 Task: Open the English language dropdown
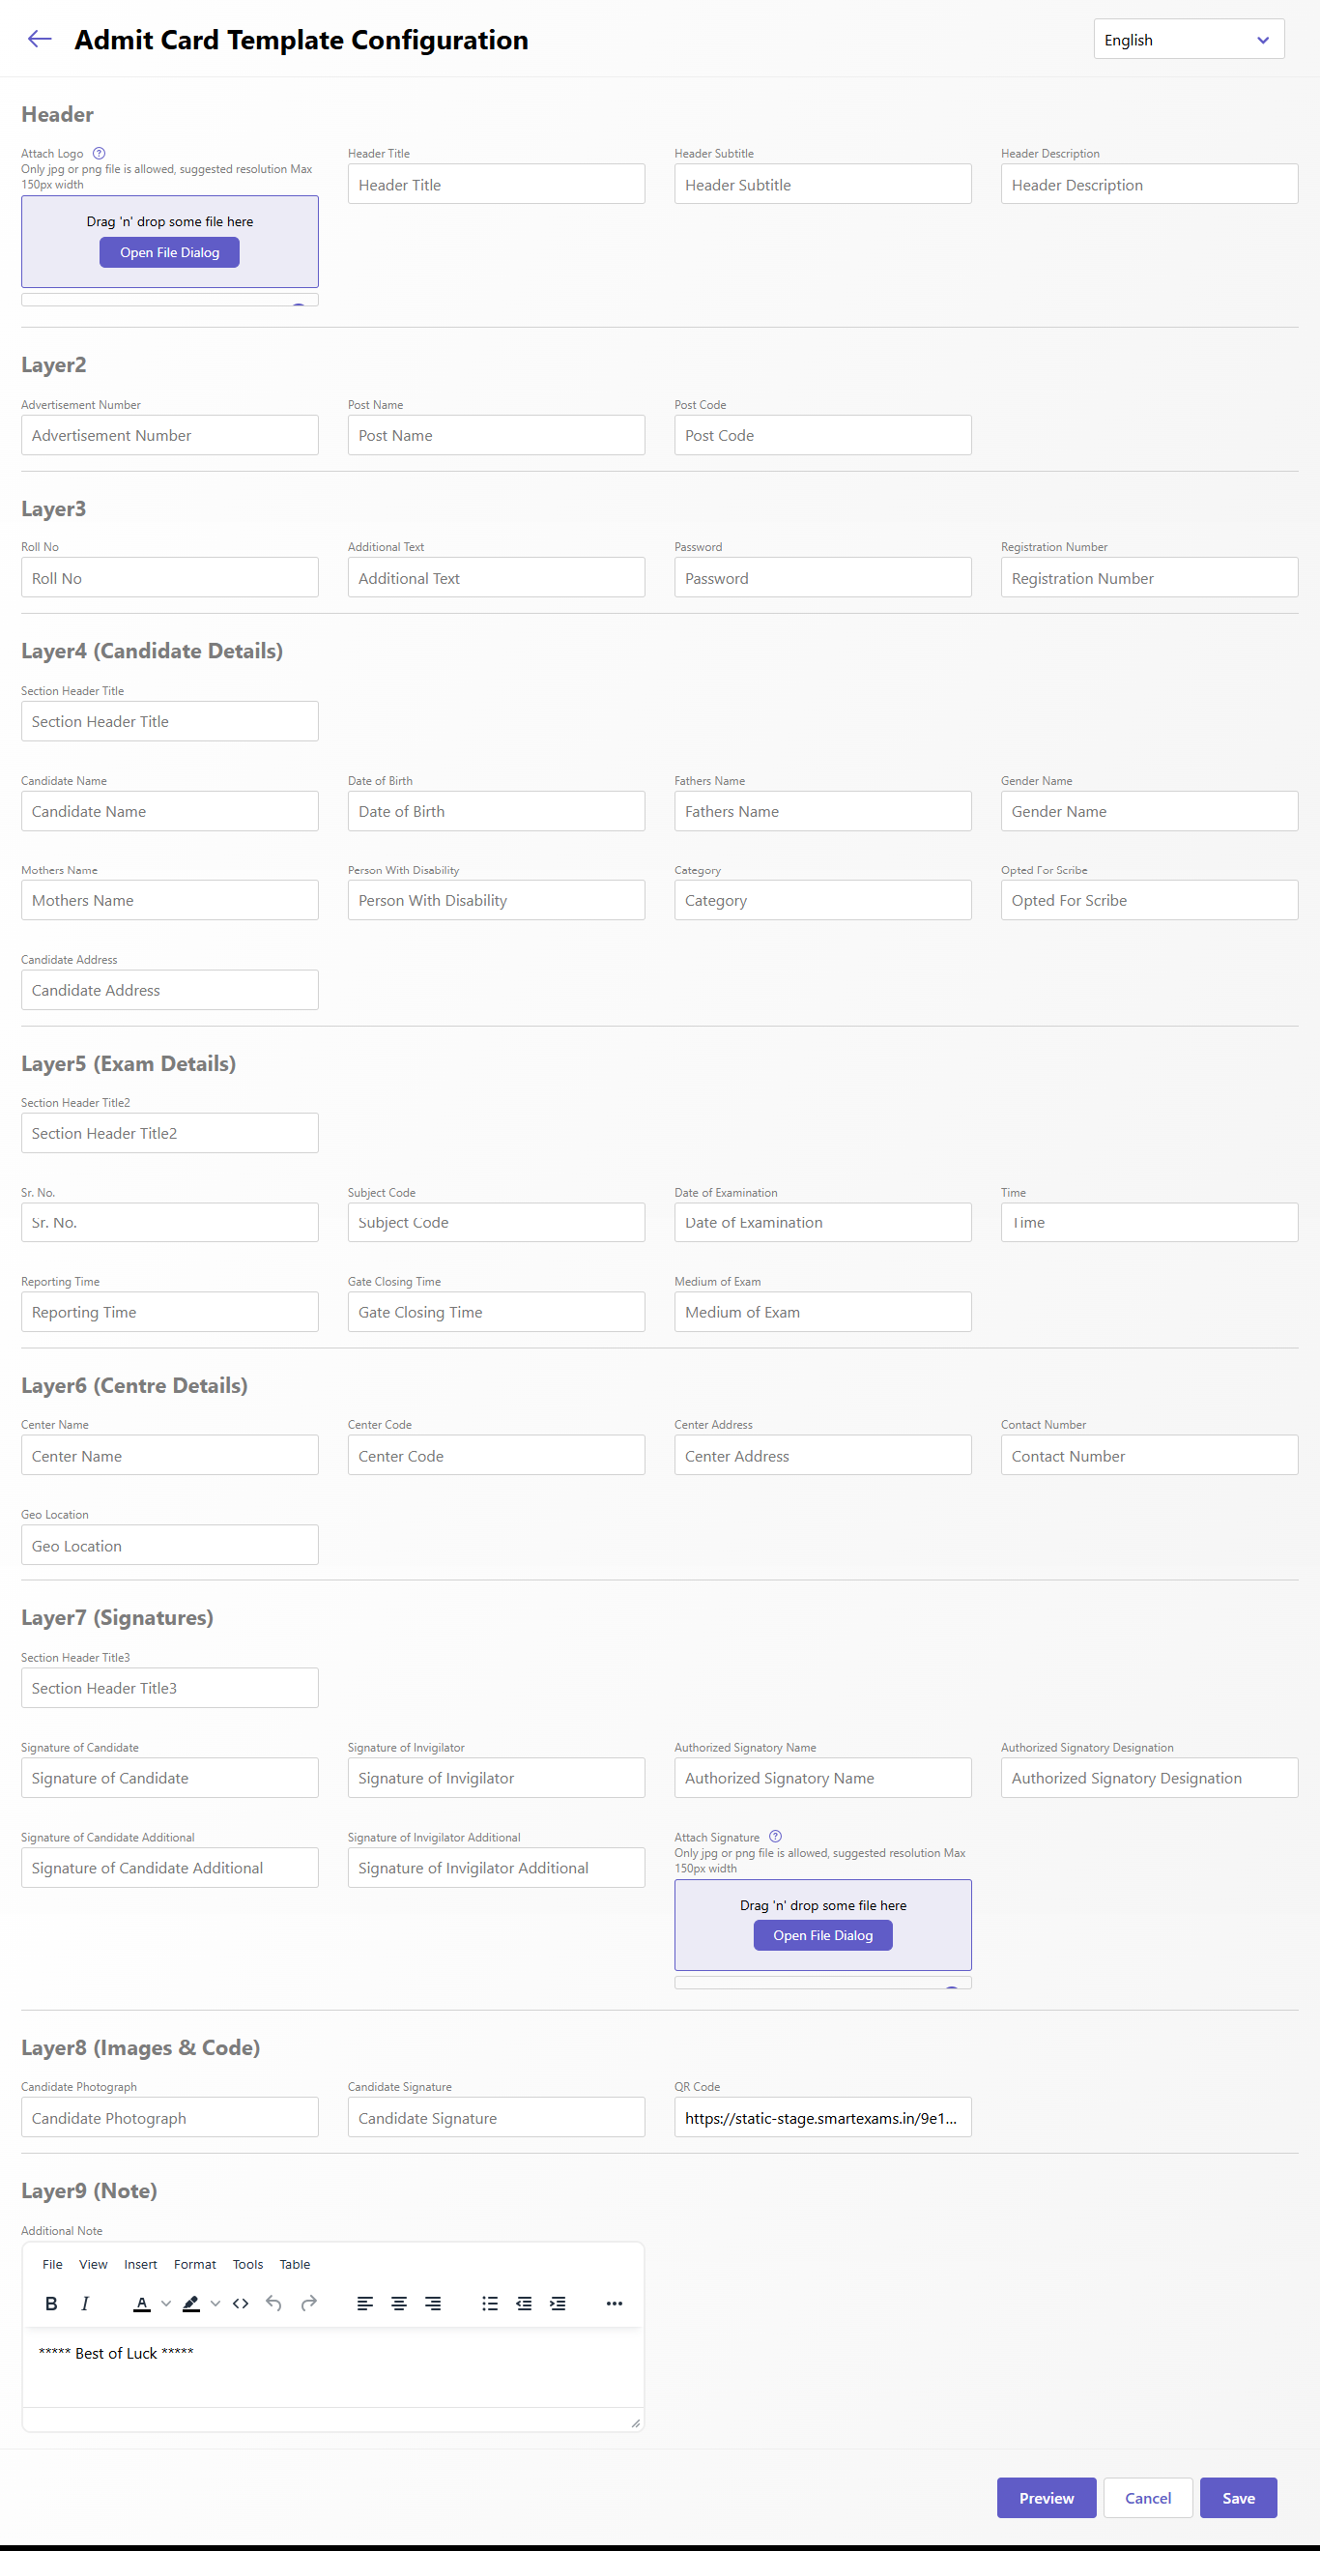(x=1189, y=40)
